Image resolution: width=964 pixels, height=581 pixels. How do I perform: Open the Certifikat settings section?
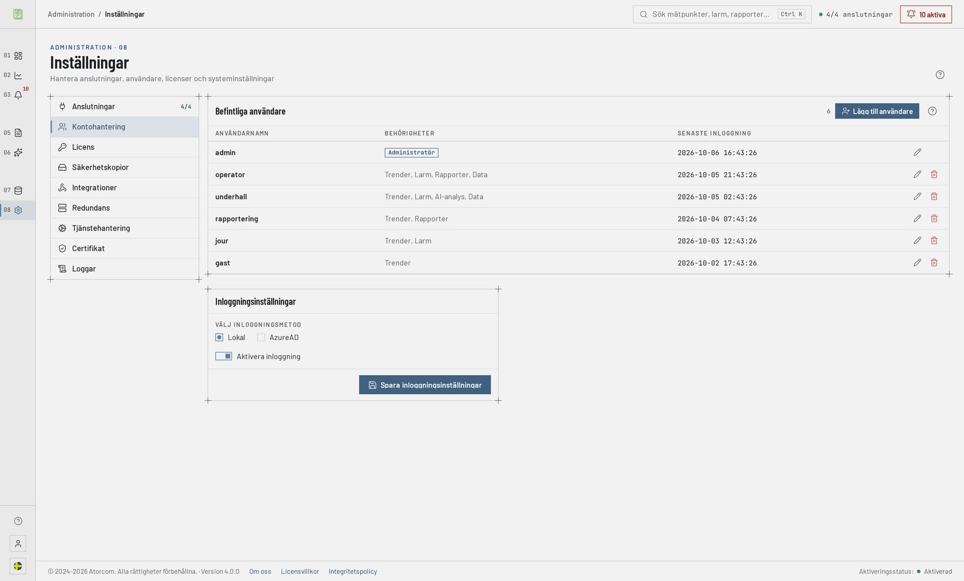coord(125,249)
